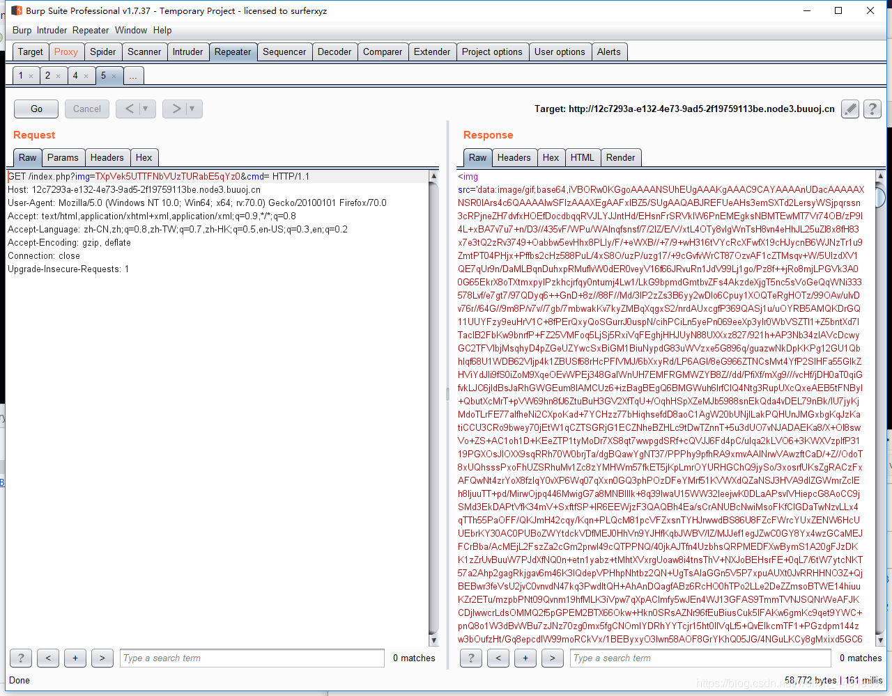Click request search plus options button
The image size is (892, 696).
coord(75,658)
